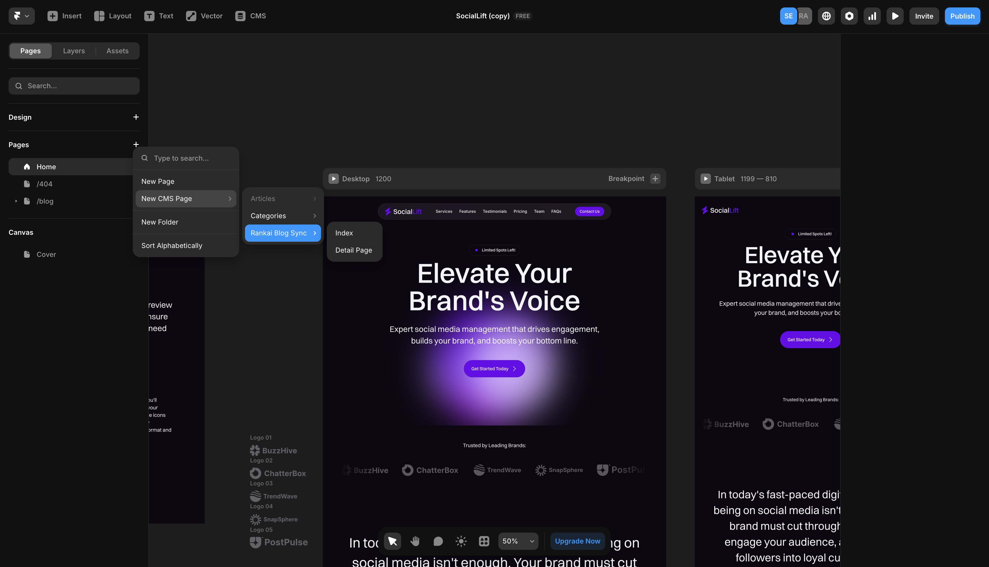The height and width of the screenshot is (567, 989).
Task: Click the pages Search field
Action: (x=74, y=86)
